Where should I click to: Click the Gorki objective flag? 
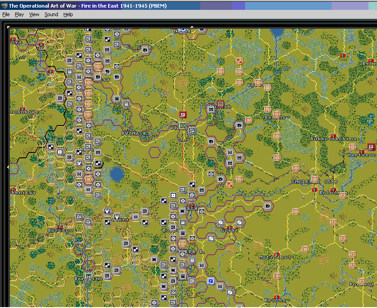point(230,227)
